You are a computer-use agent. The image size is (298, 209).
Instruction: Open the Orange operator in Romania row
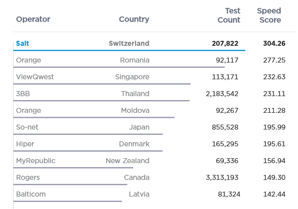coord(28,60)
